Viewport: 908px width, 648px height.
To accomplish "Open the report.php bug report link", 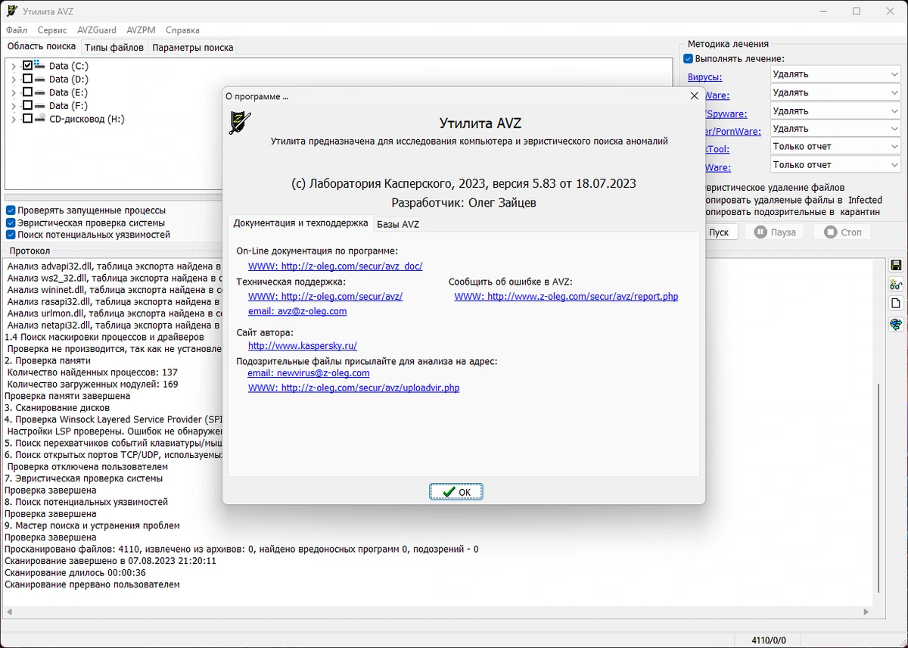I will pyautogui.click(x=566, y=296).
